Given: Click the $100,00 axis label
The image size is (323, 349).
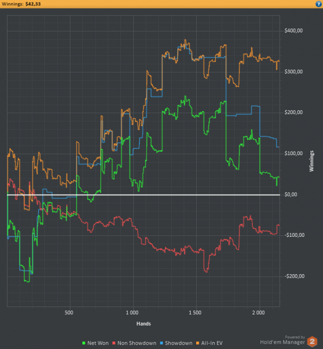Looking at the screenshot, I should (x=294, y=154).
